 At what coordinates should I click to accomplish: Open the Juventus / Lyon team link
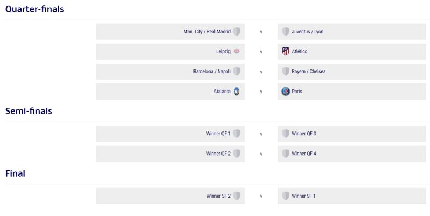(308, 32)
